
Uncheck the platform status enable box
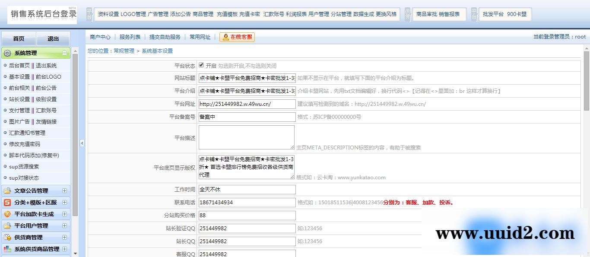click(201, 65)
